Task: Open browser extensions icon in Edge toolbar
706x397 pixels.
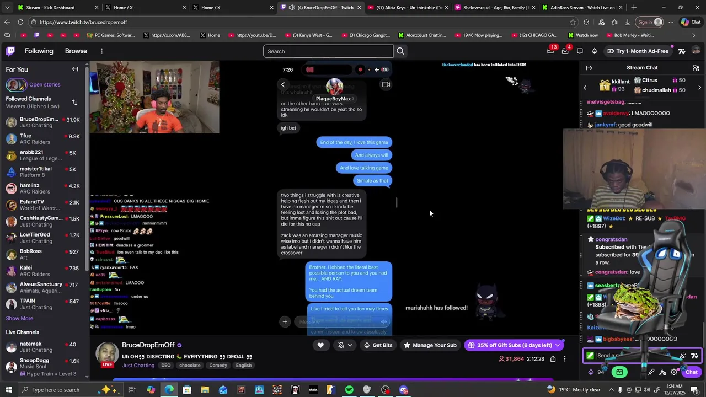Action: [586, 22]
